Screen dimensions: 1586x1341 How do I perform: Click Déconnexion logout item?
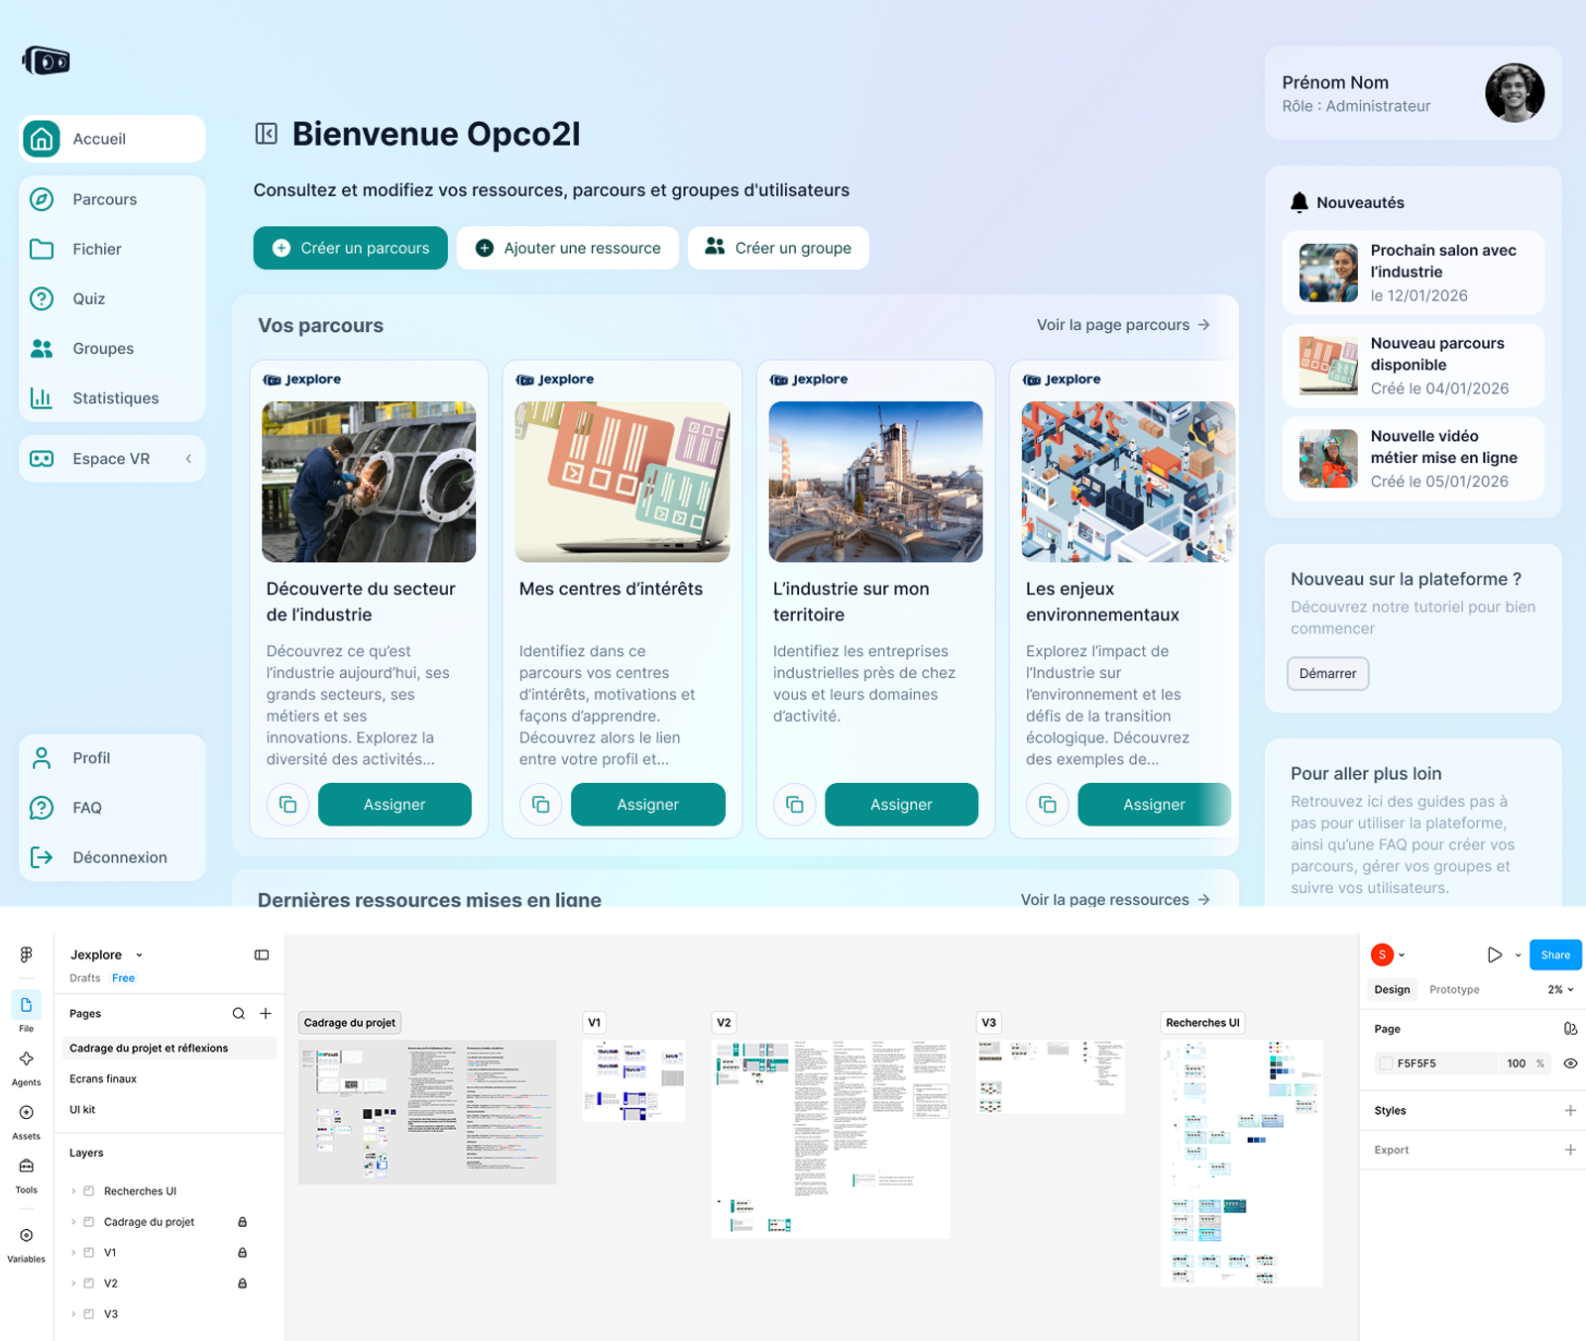[x=112, y=857]
